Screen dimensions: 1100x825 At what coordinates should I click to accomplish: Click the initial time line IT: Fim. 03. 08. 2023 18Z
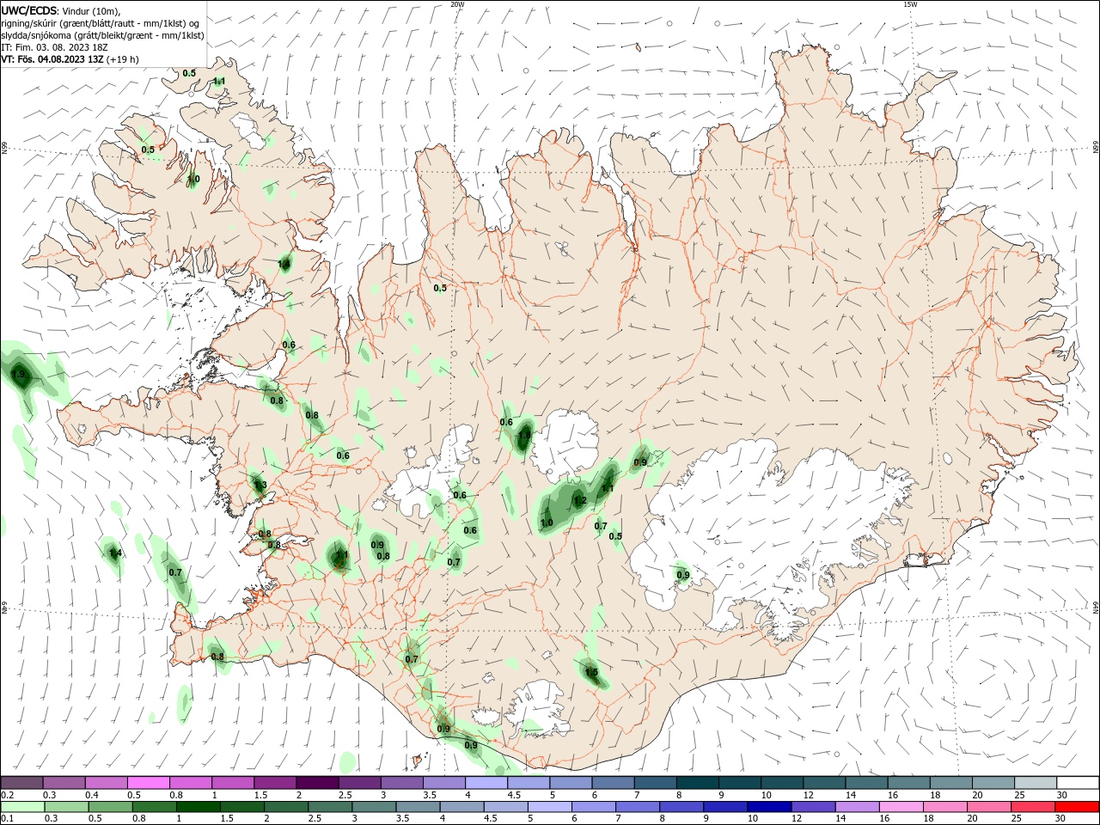tap(52, 47)
